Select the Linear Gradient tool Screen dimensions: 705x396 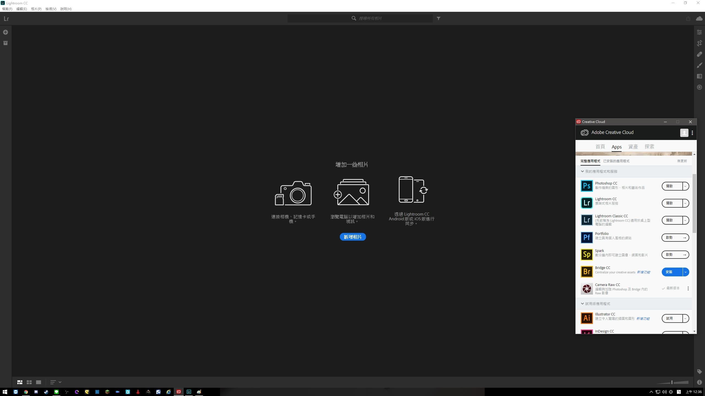699,76
